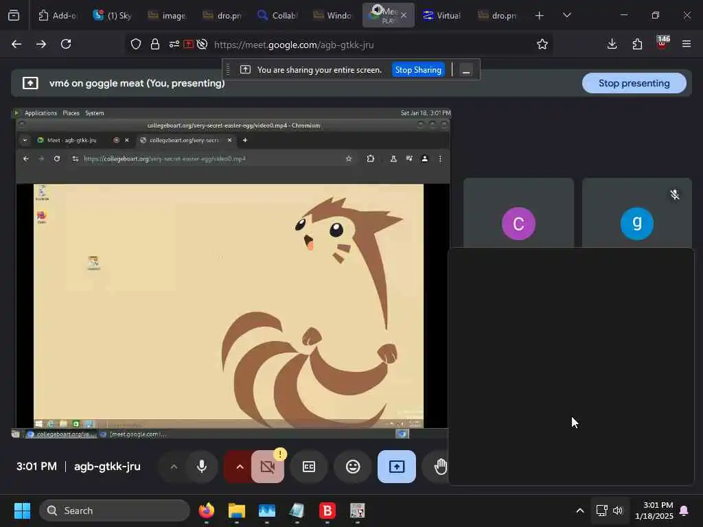Open the list all tabs dropdown
Image resolution: width=703 pixels, height=527 pixels.
[566, 15]
